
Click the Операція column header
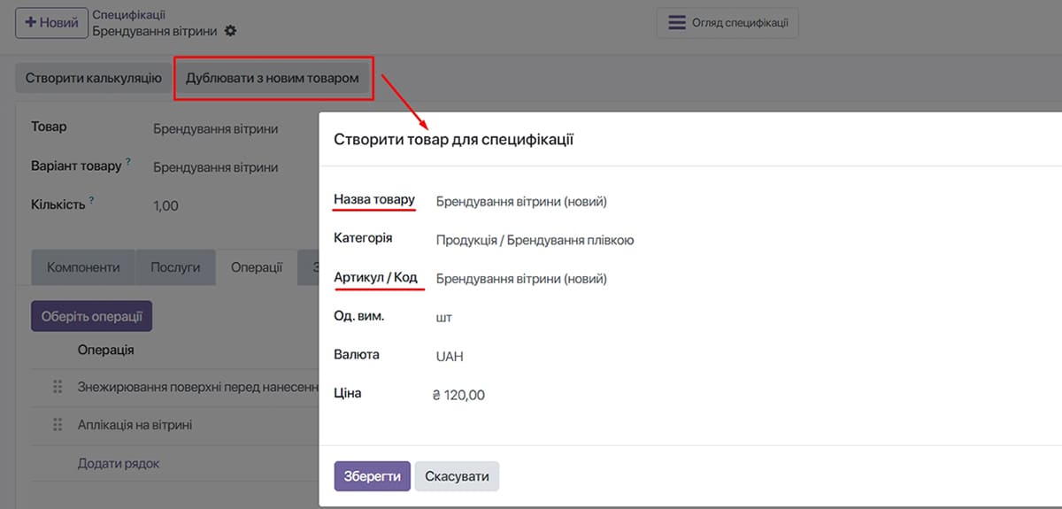[105, 350]
